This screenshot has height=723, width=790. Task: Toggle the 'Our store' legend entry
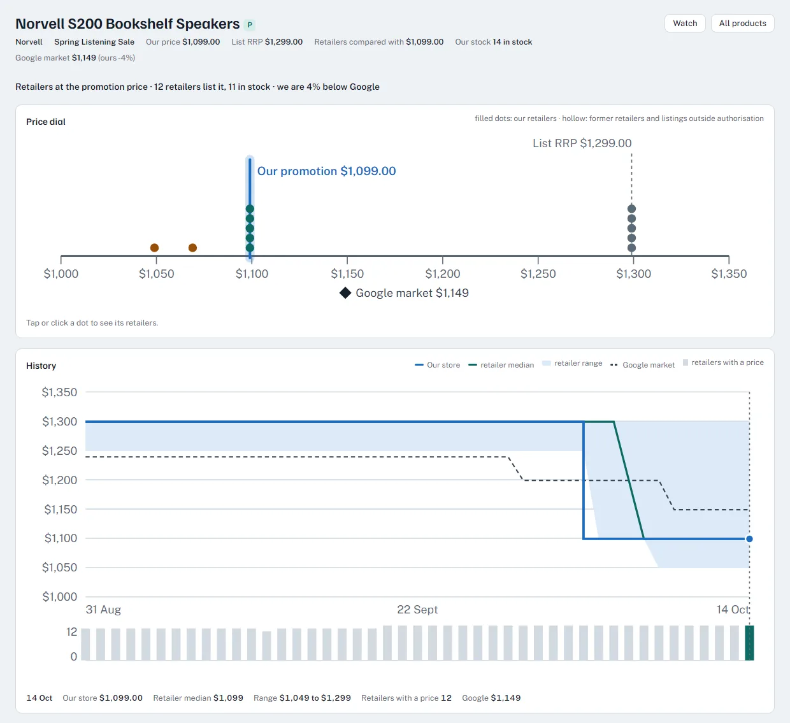437,365
